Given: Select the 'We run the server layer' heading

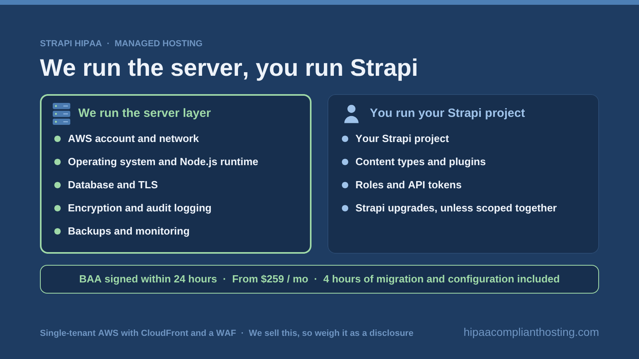Looking at the screenshot, I should click(x=145, y=113).
